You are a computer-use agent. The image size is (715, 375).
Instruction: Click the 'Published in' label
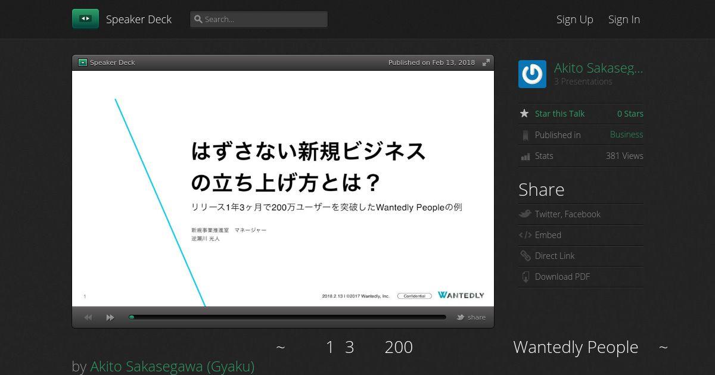(558, 135)
